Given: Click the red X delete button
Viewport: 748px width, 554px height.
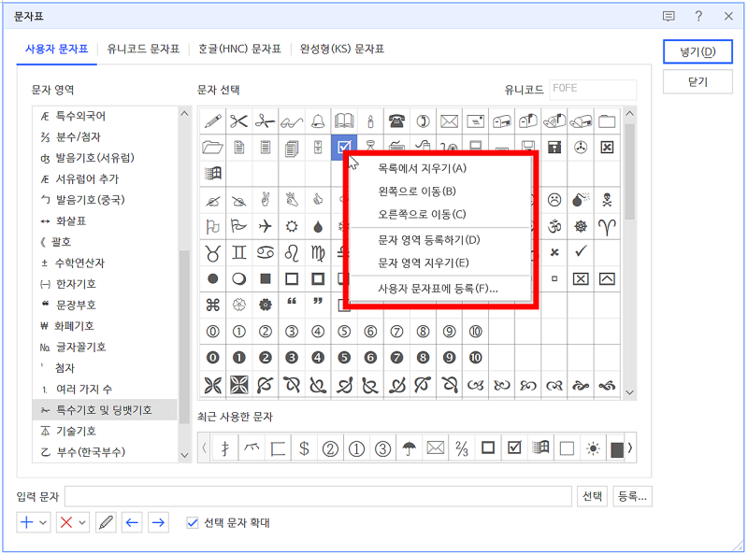Looking at the screenshot, I should pos(66,522).
